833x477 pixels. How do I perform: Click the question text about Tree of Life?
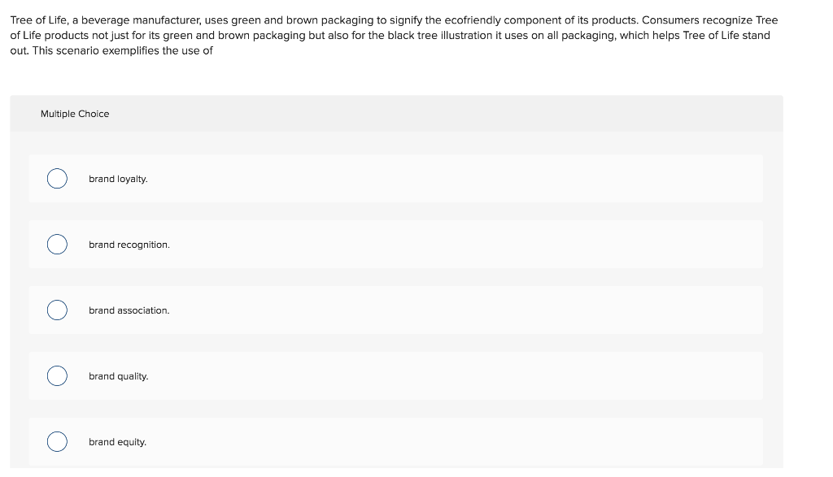(393, 35)
